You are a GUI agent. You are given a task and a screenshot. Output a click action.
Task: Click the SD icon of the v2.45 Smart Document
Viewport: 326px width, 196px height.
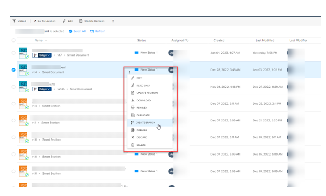coord(23,87)
